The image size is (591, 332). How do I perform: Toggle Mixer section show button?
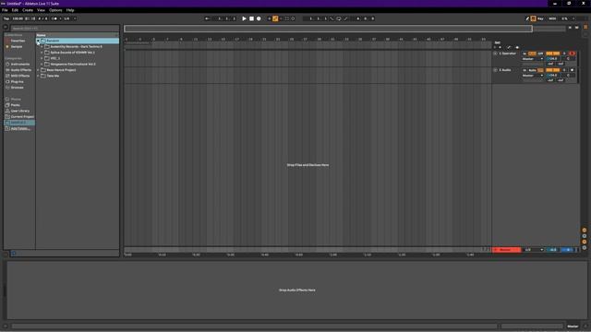pyautogui.click(x=585, y=242)
